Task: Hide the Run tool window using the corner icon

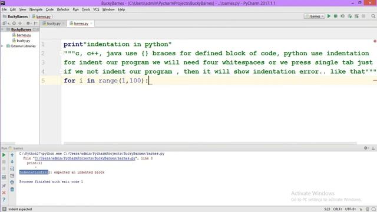Action: coord(373,148)
